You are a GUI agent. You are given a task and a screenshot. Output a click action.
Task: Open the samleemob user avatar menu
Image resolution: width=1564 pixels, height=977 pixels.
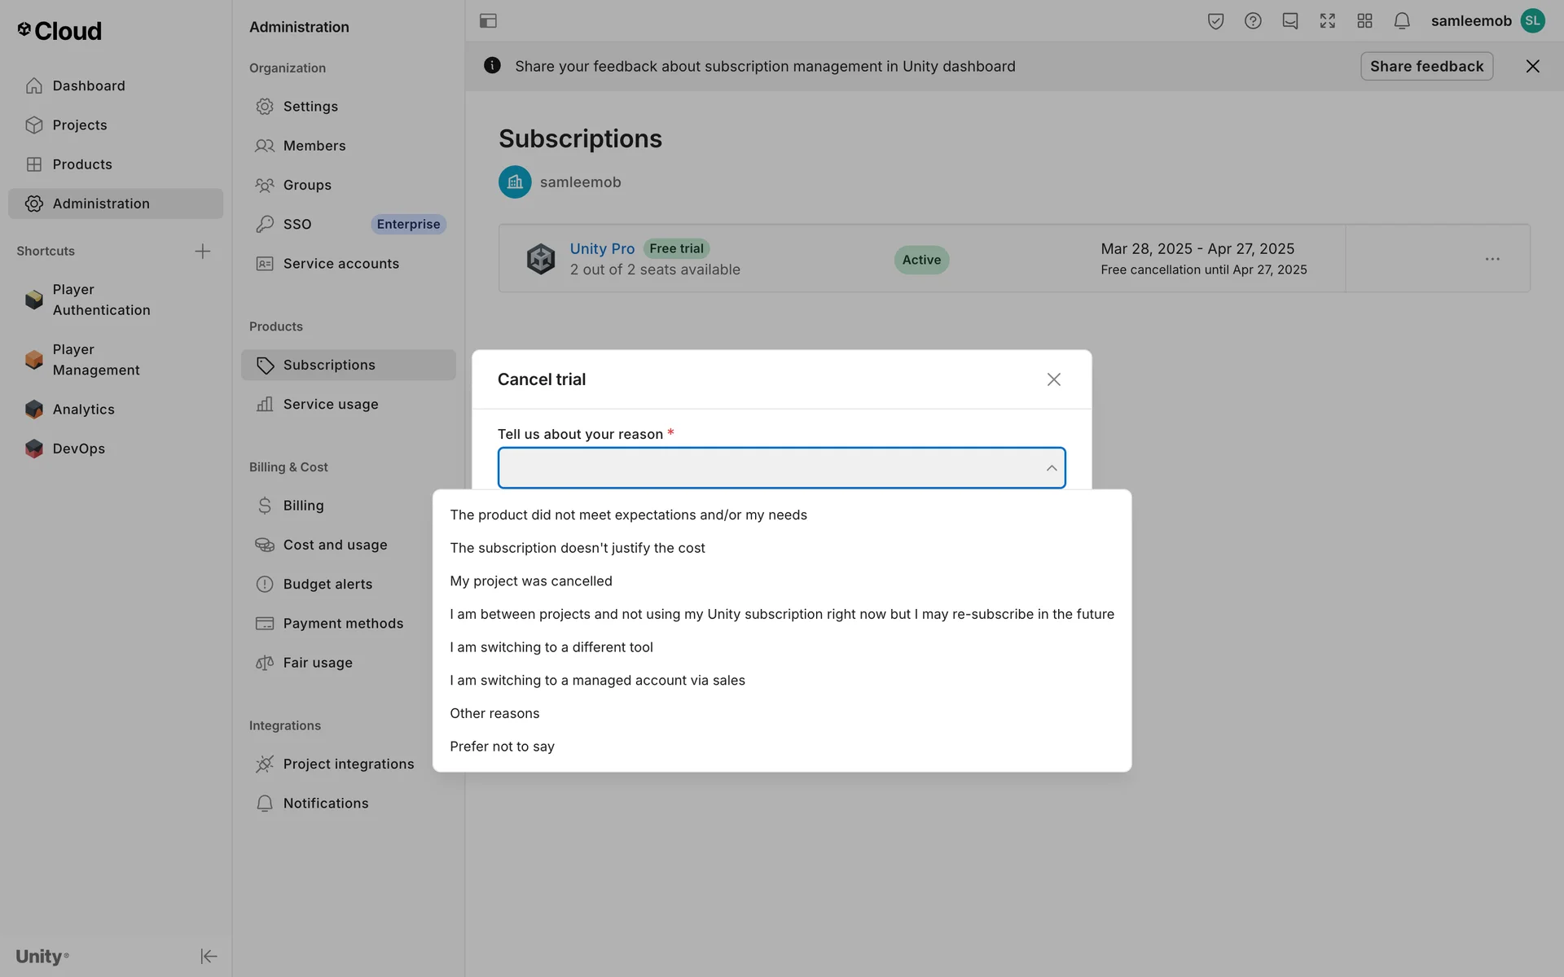point(1532,21)
